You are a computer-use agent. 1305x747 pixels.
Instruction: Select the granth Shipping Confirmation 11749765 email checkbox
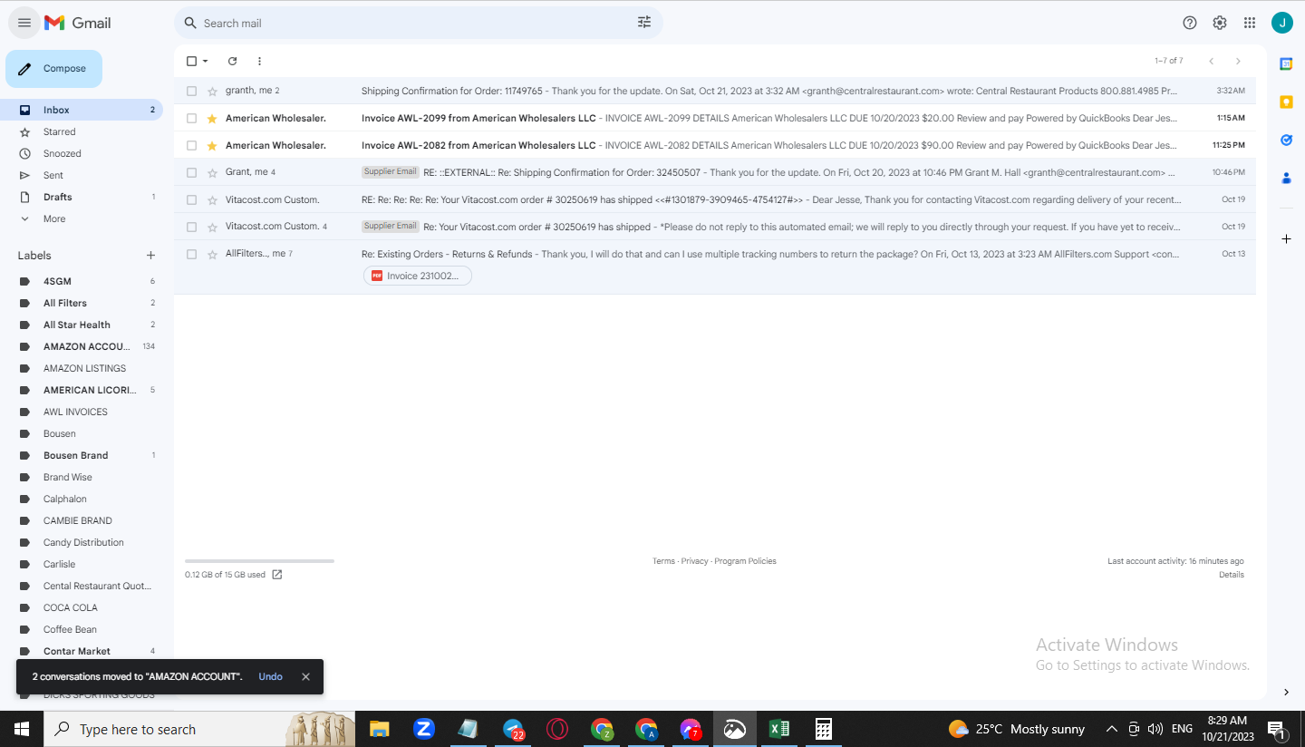click(x=191, y=91)
